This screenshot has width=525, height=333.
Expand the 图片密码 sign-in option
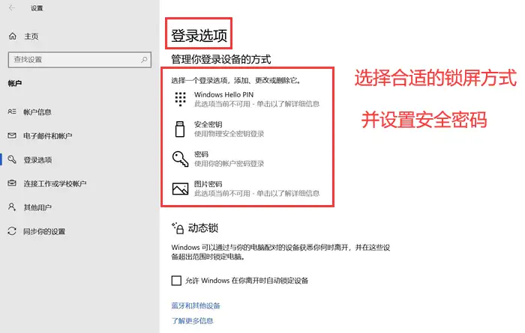pos(247,189)
